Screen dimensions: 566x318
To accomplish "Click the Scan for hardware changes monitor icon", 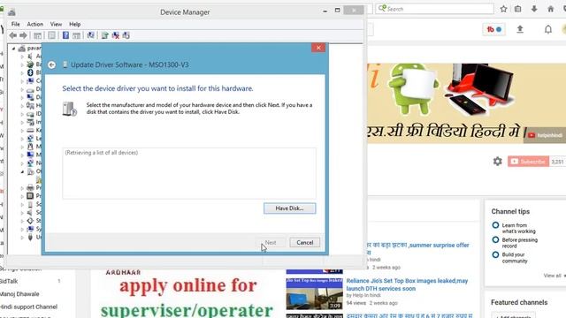I will click(x=90, y=35).
